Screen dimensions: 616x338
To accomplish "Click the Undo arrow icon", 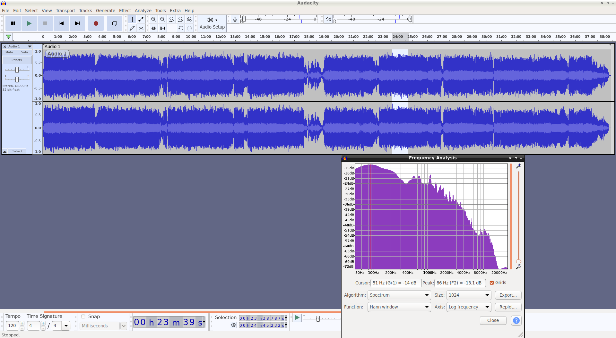I will (x=181, y=28).
